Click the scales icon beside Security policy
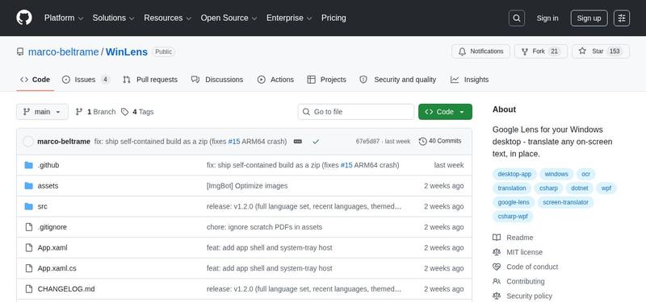 coord(497,296)
